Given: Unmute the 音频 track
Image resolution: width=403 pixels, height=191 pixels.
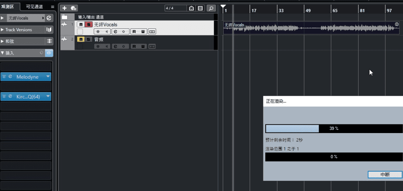Looking at the screenshot, I should (x=81, y=39).
